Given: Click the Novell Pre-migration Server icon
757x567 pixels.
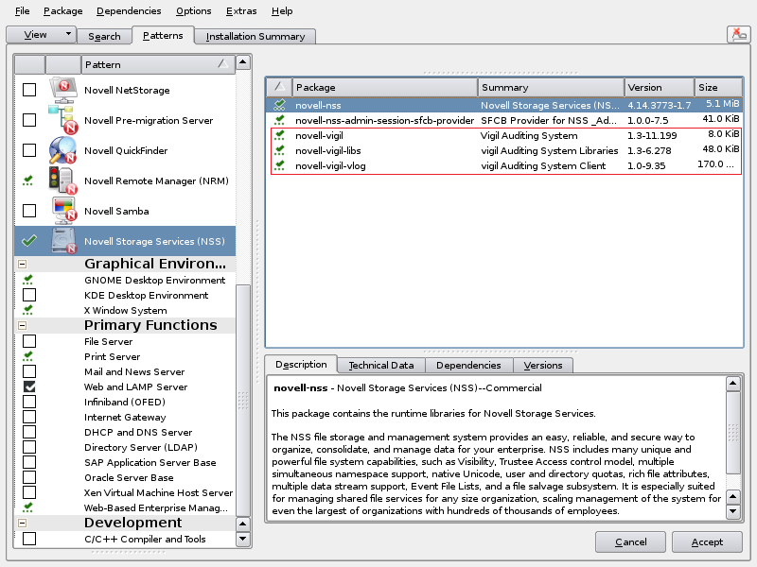Looking at the screenshot, I should tap(63, 120).
